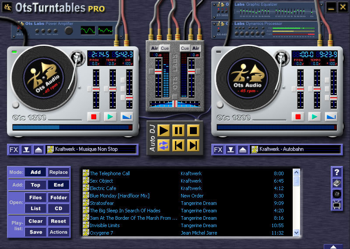Click the Ots logo icon at top-left title
Viewport: 350px width, 249px height.
(x=7, y=7)
